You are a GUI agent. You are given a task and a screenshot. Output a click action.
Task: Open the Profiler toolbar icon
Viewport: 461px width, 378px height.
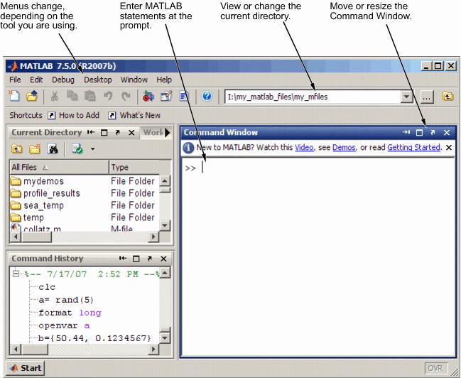(x=184, y=96)
